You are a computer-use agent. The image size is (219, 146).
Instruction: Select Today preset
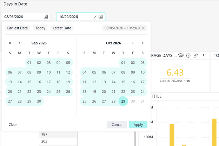coord(40,28)
